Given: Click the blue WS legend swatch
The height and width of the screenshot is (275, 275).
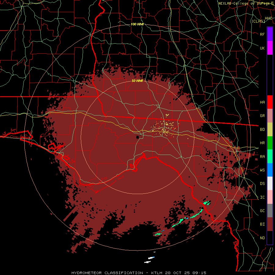Looking at the screenshot, I should point(270,170).
